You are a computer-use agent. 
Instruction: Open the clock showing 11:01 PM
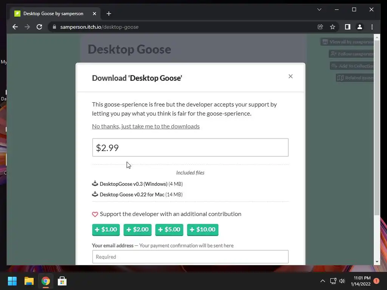[x=361, y=281]
